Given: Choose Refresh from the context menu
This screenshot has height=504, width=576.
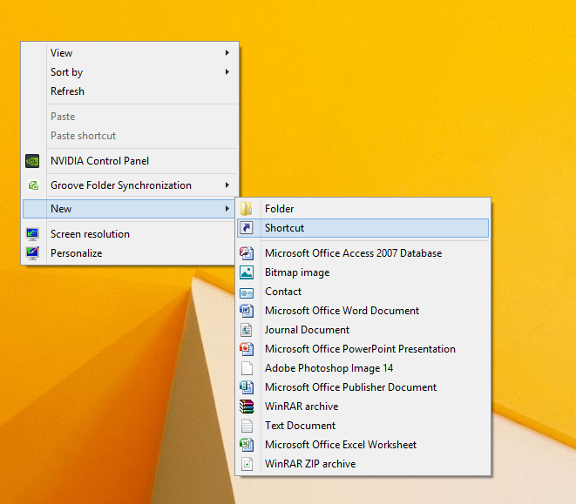Looking at the screenshot, I should point(130,91).
